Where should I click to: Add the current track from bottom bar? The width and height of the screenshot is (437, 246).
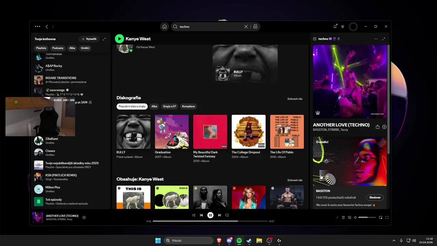coord(84,217)
